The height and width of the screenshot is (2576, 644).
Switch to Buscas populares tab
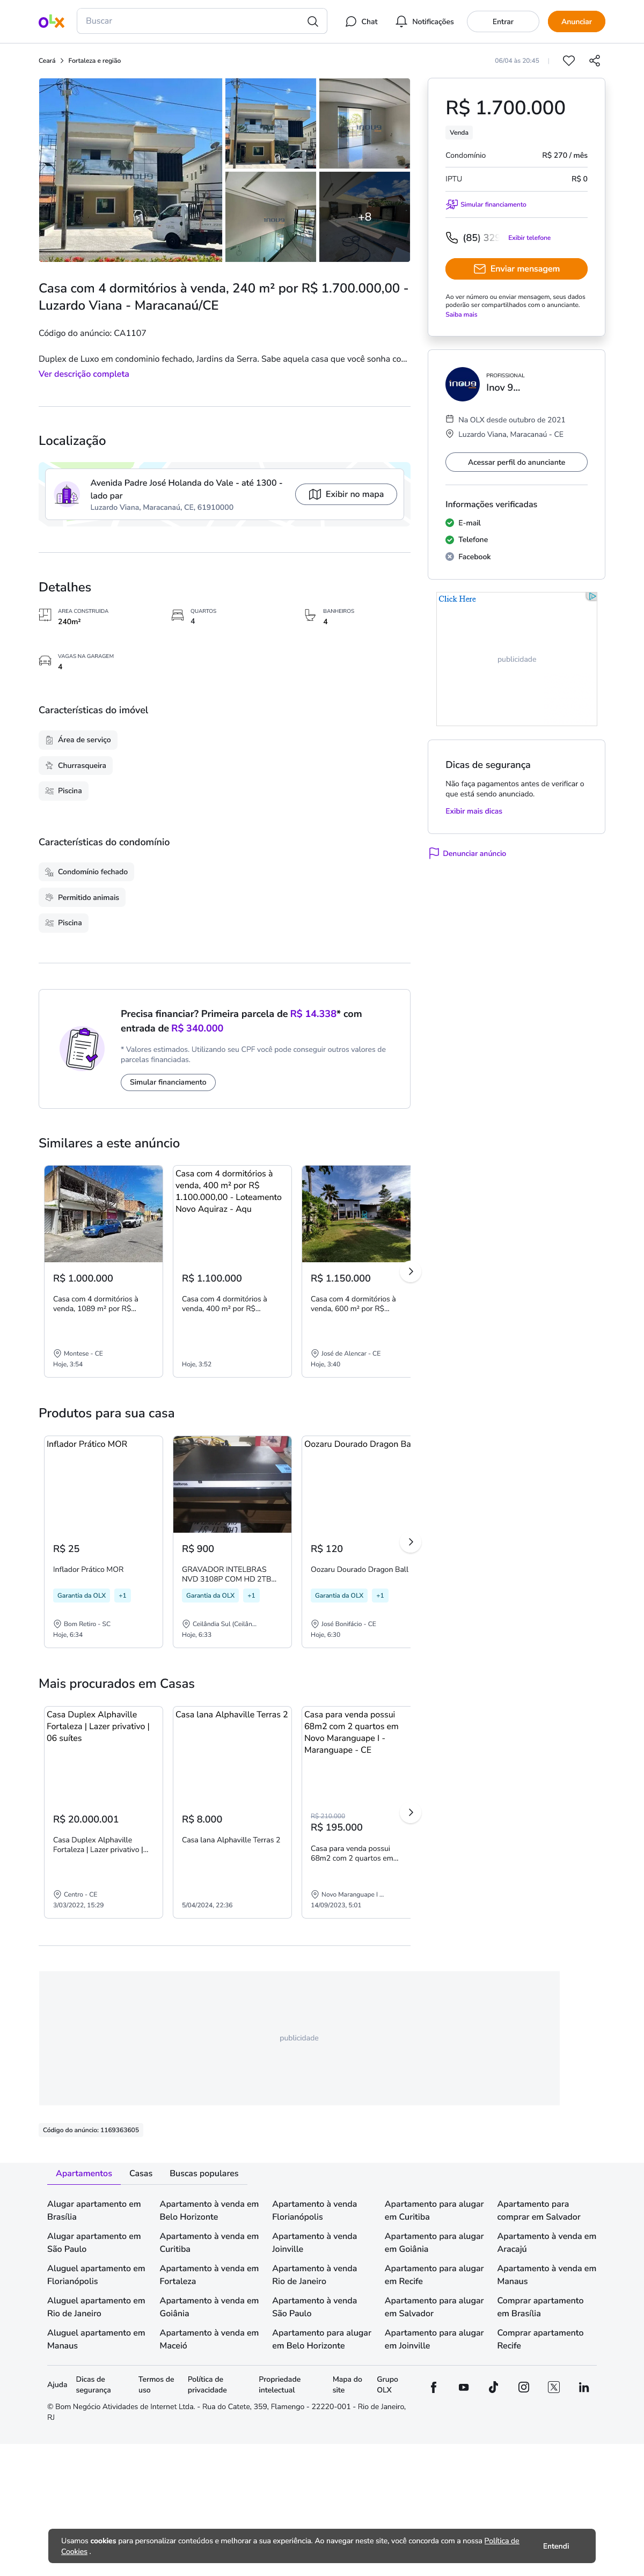pos(204,2173)
